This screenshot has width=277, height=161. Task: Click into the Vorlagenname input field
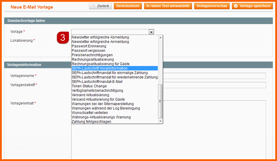(x=214, y=76)
